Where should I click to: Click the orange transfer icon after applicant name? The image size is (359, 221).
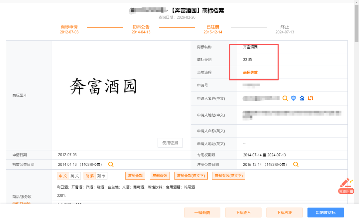(x=310, y=98)
